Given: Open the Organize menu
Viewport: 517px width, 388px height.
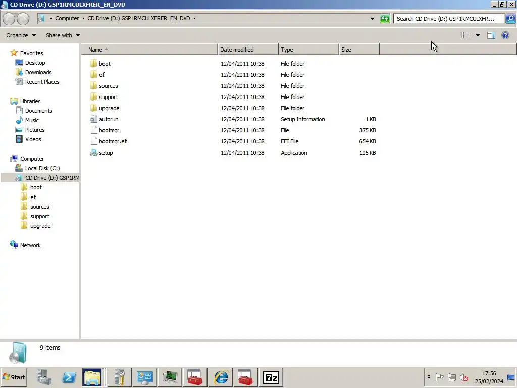Looking at the screenshot, I should click(21, 35).
